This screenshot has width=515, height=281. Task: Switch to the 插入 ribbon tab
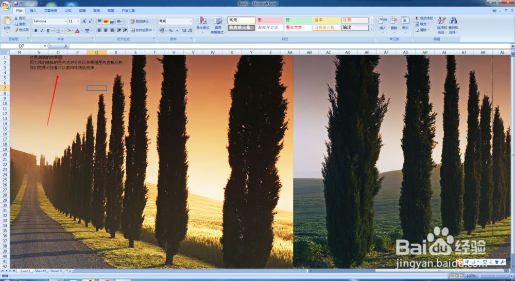(33, 10)
